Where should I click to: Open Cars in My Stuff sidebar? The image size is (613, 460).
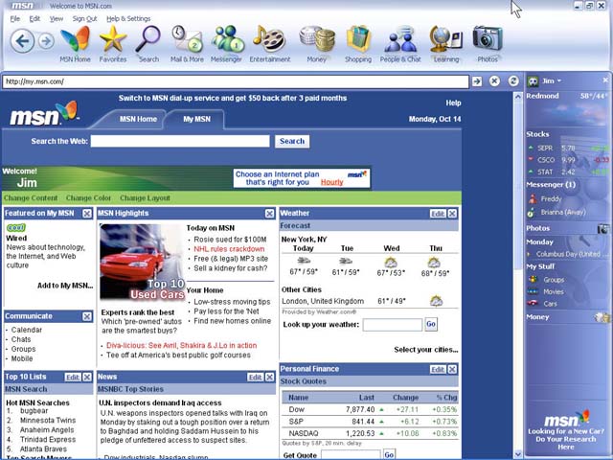click(542, 304)
